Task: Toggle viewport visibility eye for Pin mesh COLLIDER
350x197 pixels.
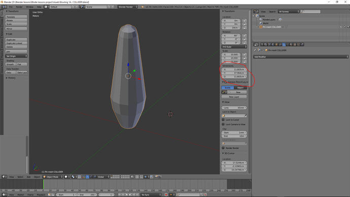Action: [x=341, y=27]
